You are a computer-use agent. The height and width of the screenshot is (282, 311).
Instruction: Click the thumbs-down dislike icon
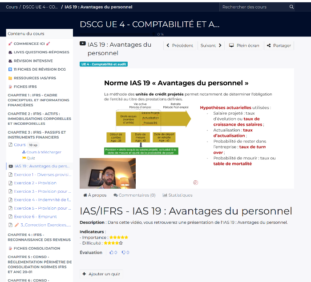(x=124, y=253)
